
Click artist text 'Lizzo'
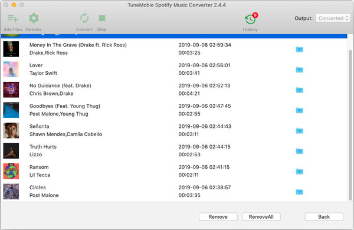[x=35, y=155]
